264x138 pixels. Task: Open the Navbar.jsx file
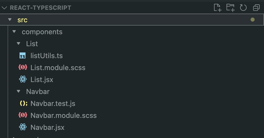click(x=48, y=127)
